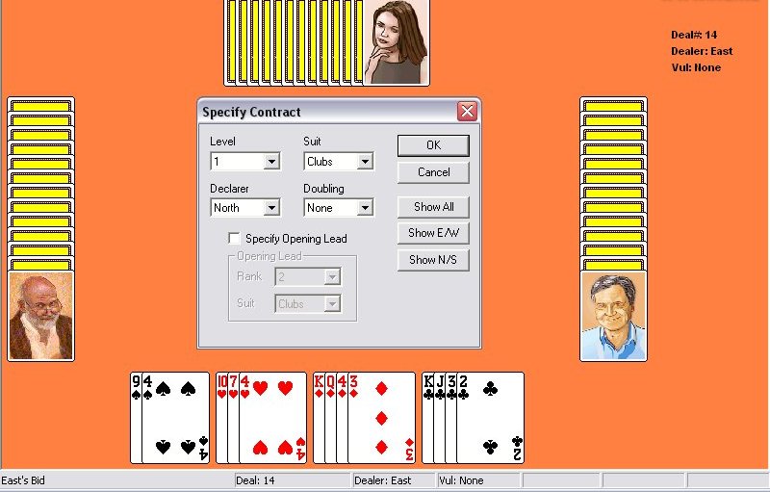Enable the Specify Opening Lead checkbox
The image size is (770, 492).
234,238
